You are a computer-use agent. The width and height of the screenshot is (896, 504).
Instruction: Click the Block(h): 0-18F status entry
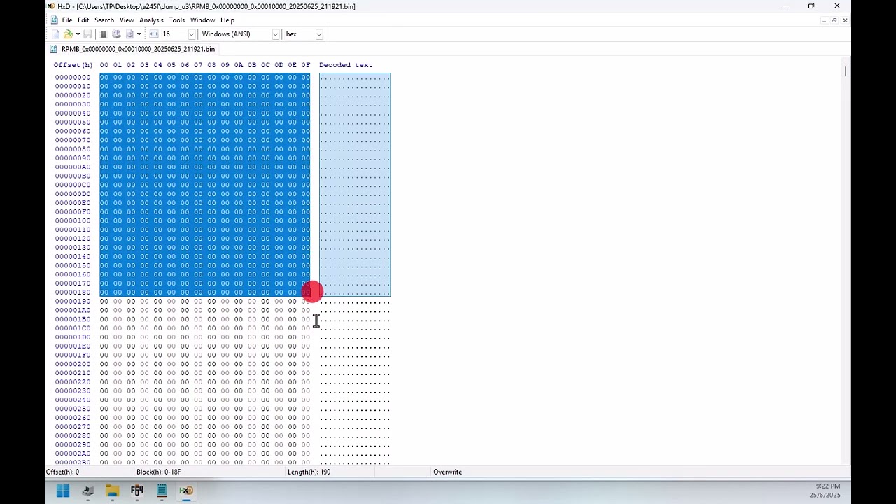(159, 472)
